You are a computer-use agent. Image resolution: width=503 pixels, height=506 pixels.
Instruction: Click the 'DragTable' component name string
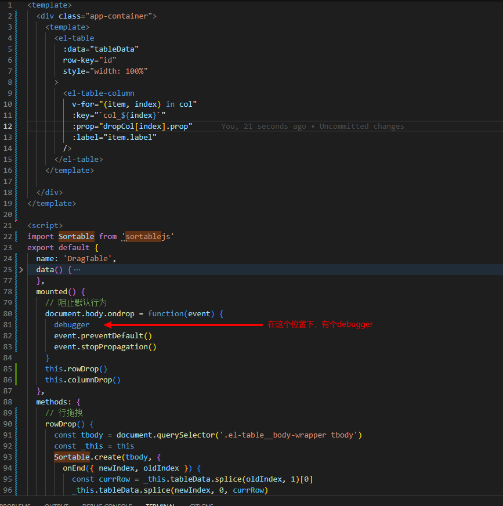point(89,259)
